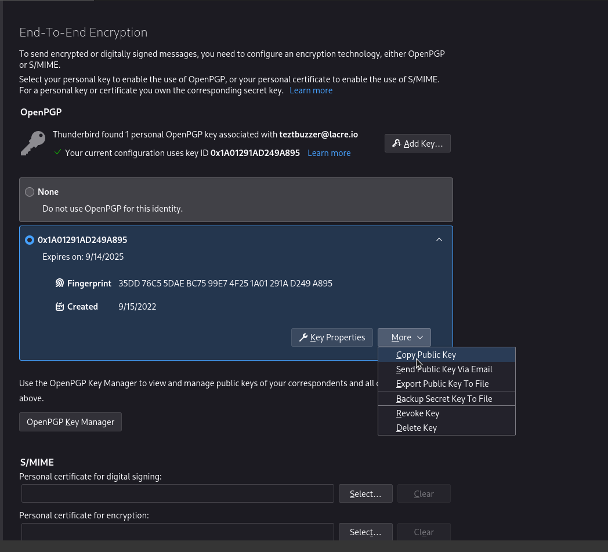Choose Revoke Key from the menu
Image resolution: width=608 pixels, height=552 pixels.
(447, 413)
